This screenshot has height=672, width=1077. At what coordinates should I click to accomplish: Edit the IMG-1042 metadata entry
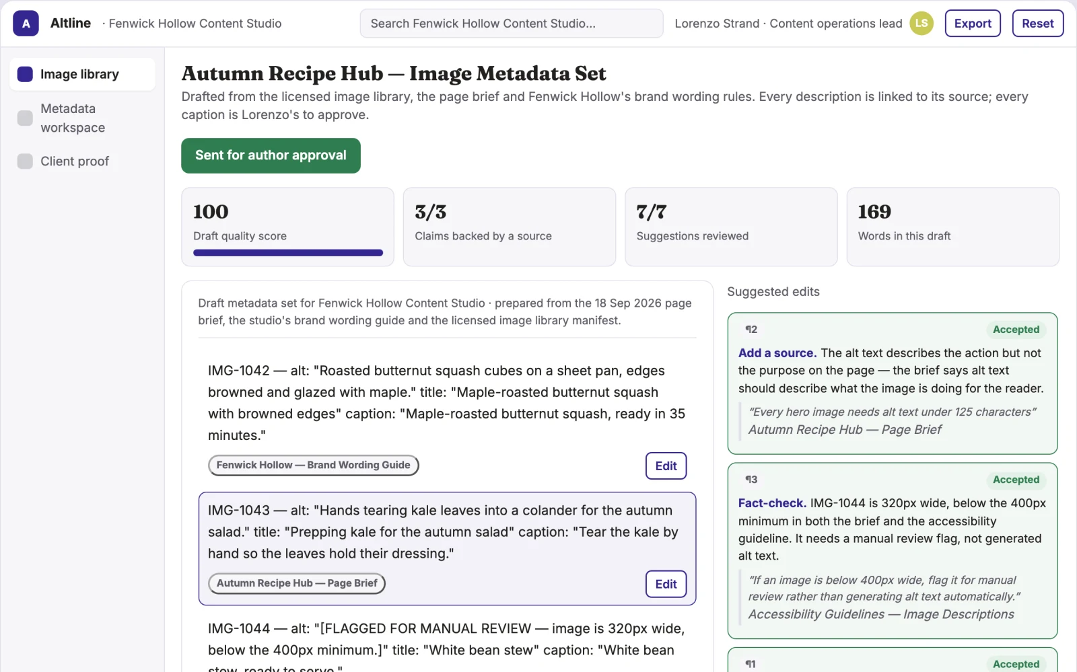click(666, 466)
